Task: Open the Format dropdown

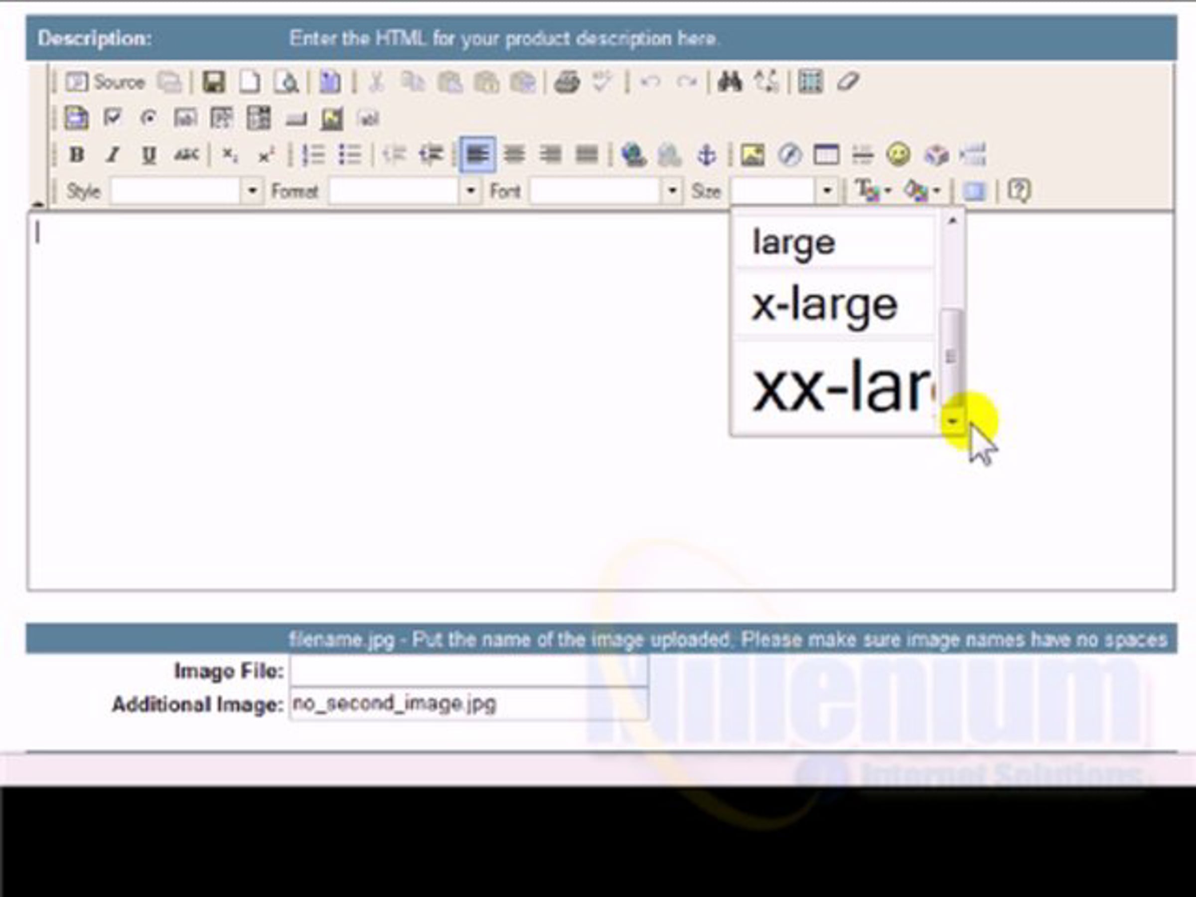Action: (x=470, y=191)
